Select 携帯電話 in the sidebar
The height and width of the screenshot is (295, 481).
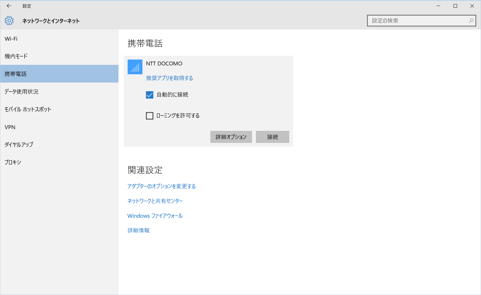[59, 74]
